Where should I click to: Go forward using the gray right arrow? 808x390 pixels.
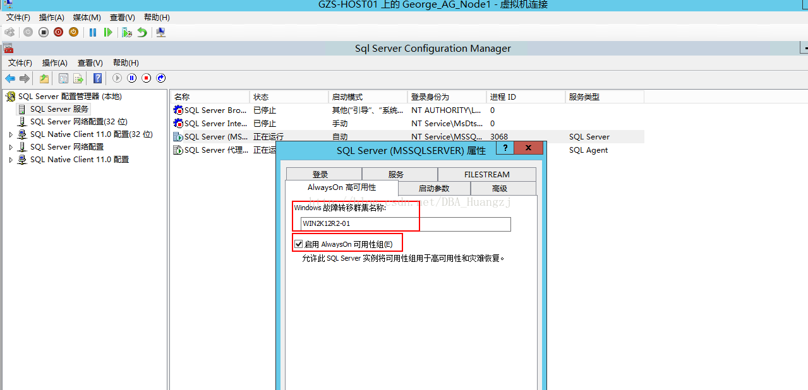coord(25,78)
